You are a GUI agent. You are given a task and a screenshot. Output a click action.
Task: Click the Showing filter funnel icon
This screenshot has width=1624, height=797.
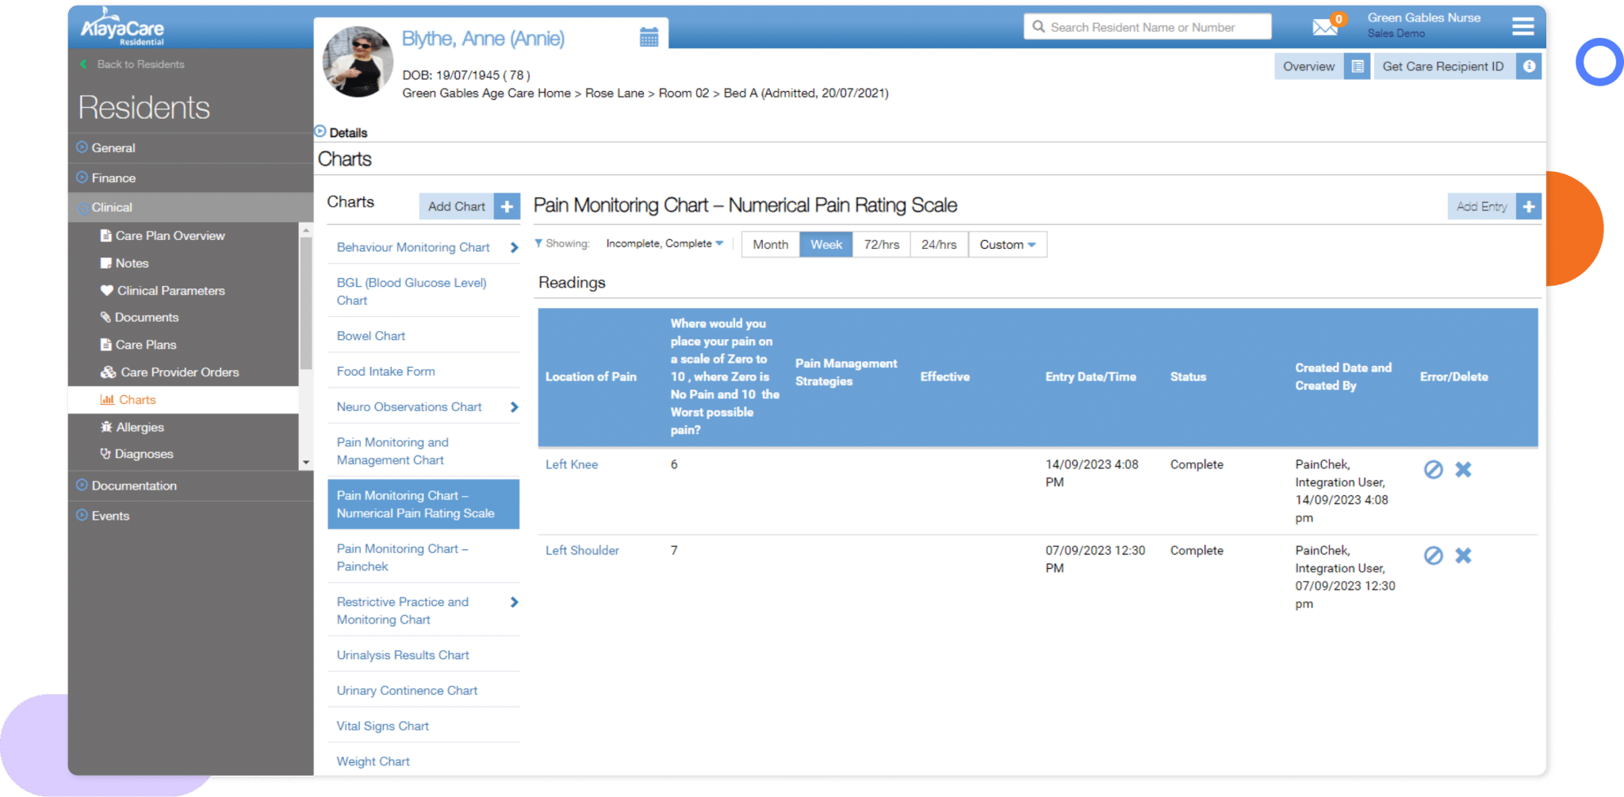click(538, 243)
